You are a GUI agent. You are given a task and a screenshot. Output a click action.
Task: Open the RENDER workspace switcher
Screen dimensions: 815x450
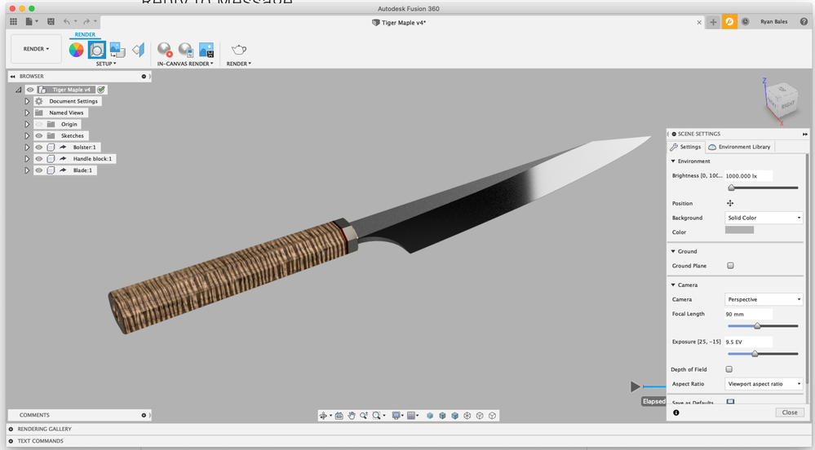(36, 49)
